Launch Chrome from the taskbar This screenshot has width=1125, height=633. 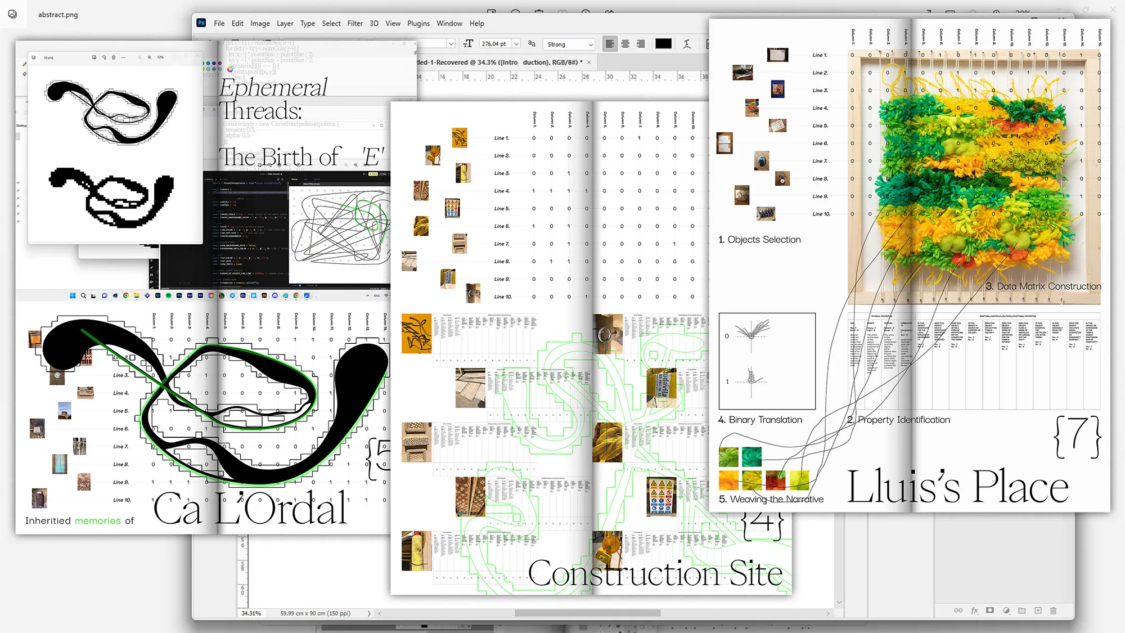125,296
